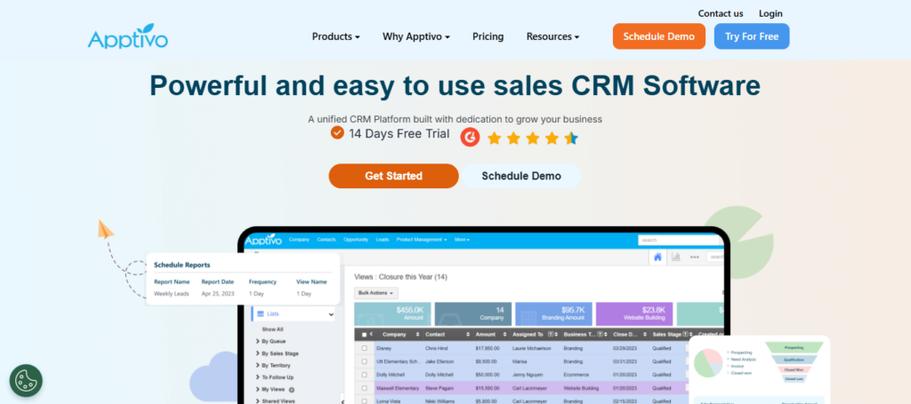911x404 pixels.
Task: Click the 14 Company summary tile
Action: click(x=473, y=313)
